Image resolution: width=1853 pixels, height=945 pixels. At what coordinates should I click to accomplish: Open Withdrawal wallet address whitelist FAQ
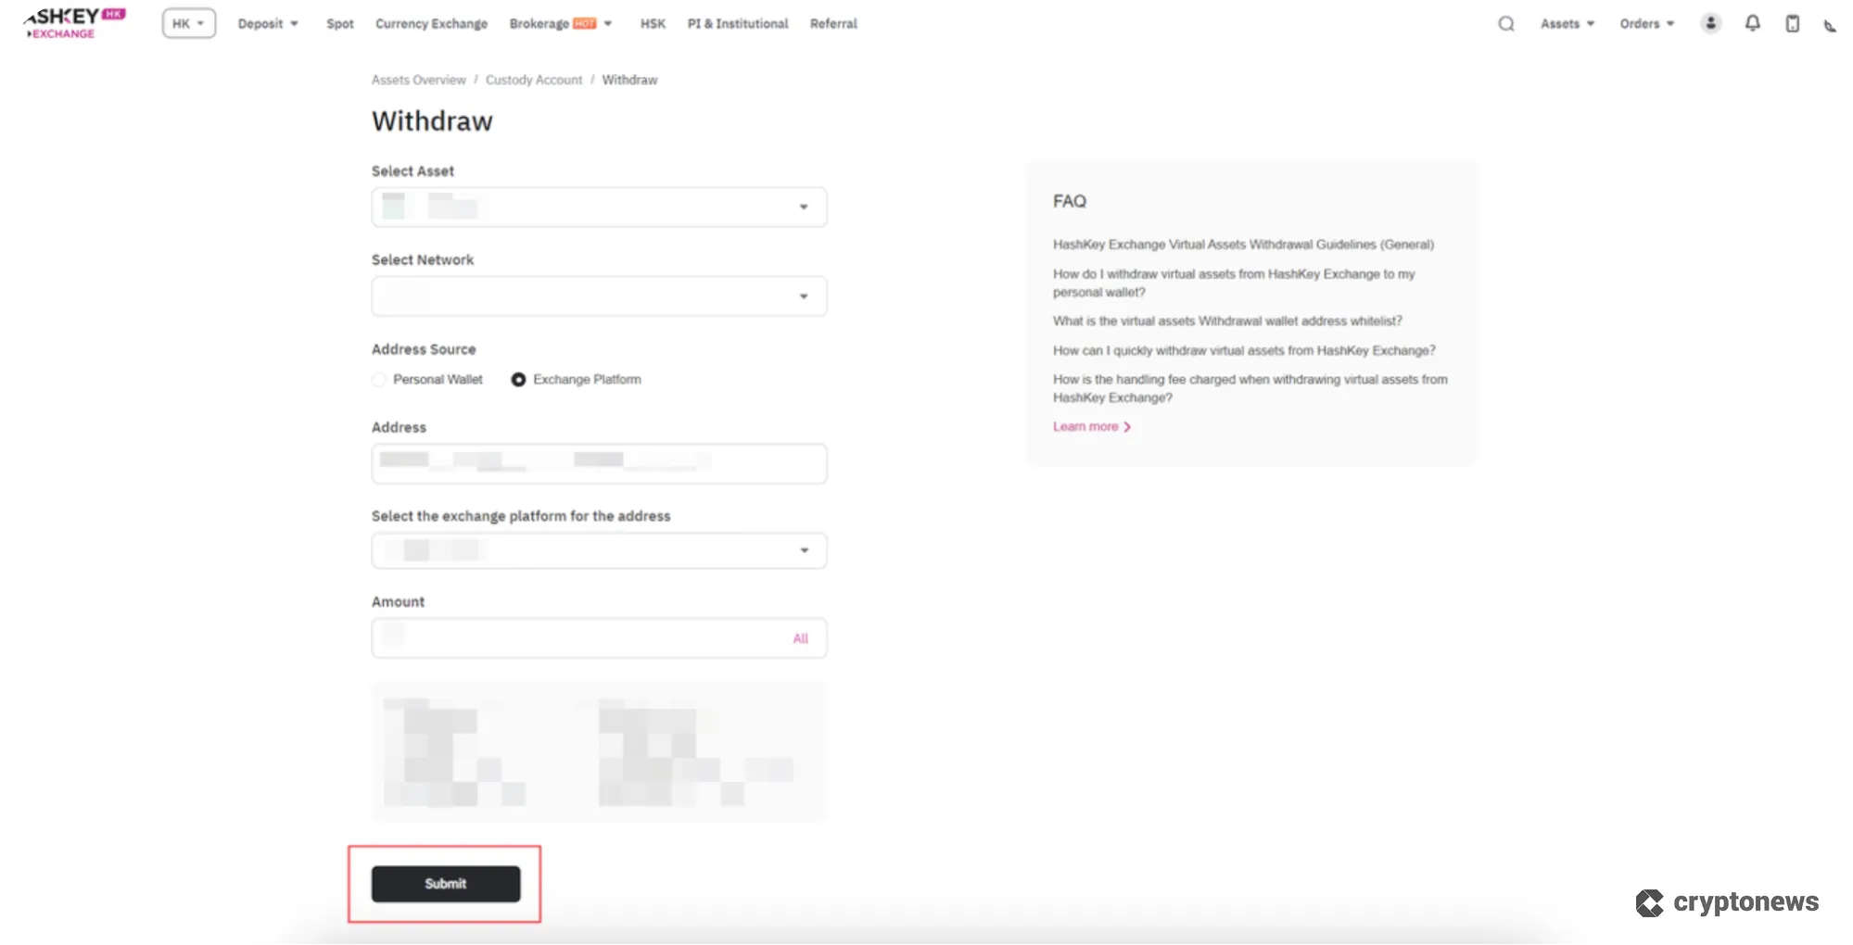click(x=1226, y=321)
